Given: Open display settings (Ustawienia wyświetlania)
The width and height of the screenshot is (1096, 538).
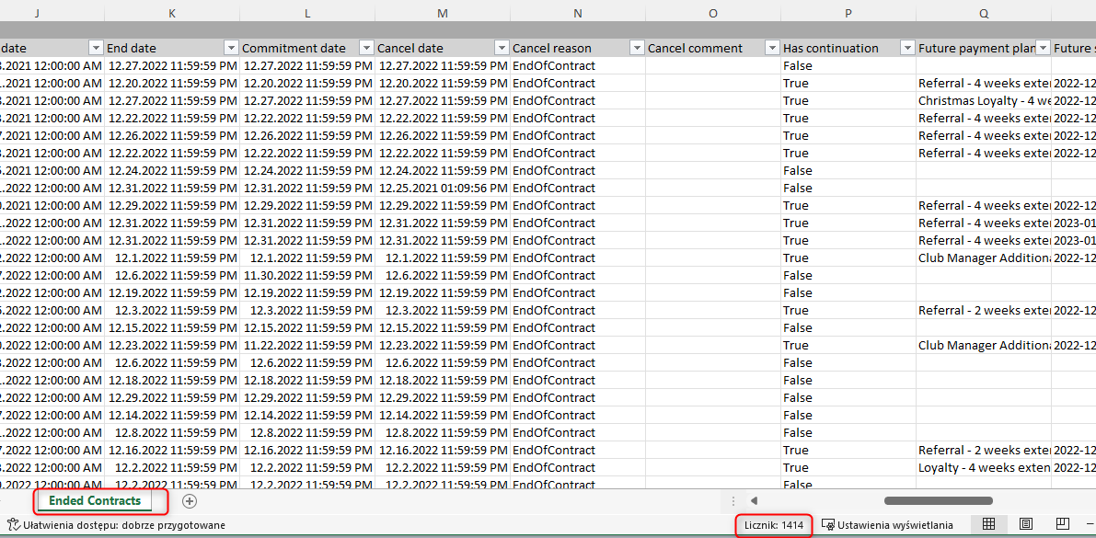Looking at the screenshot, I should pyautogui.click(x=887, y=525).
